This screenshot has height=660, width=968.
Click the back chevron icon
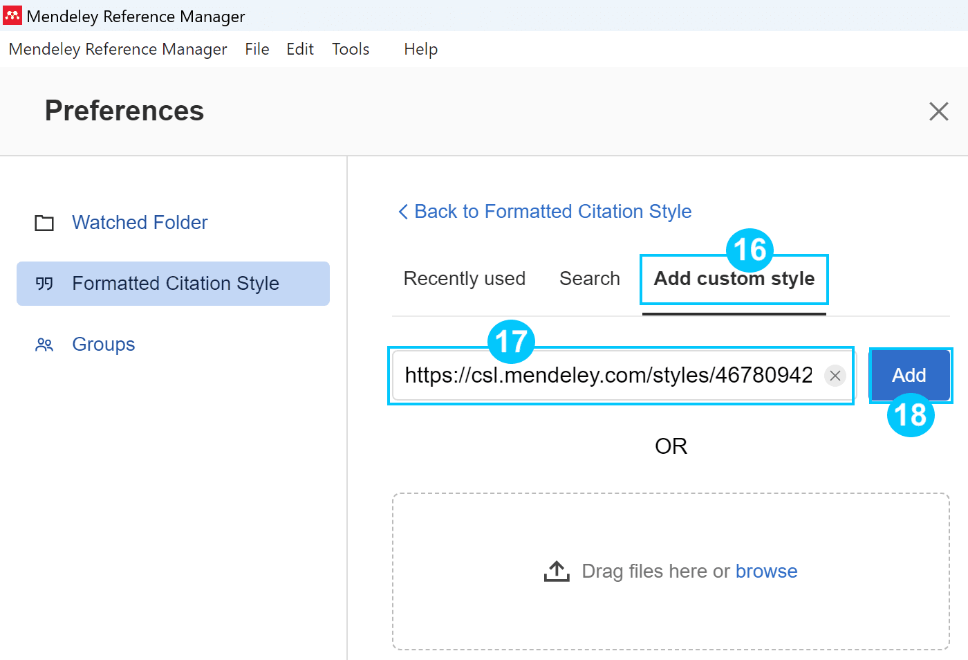403,212
